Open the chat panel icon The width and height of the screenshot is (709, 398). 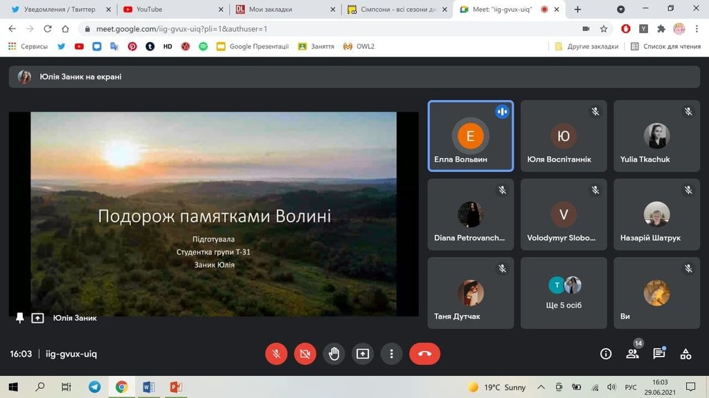(658, 354)
